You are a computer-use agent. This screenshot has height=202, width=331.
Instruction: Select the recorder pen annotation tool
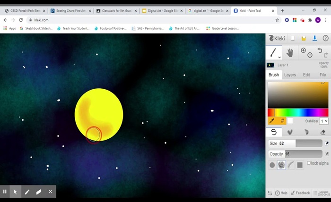[27, 192]
